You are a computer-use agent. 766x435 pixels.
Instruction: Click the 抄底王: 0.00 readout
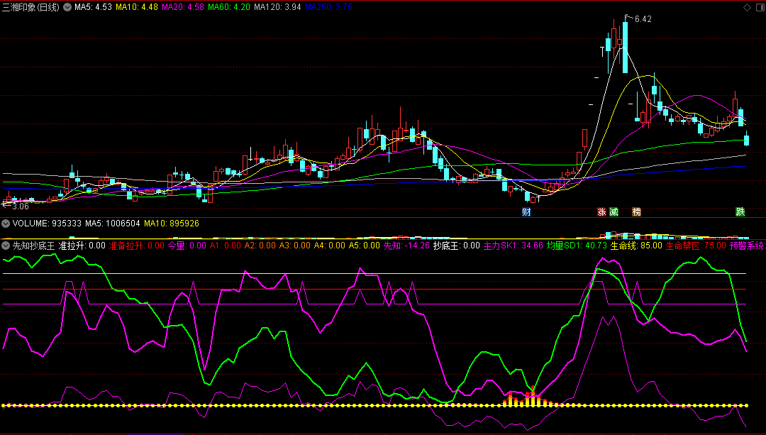pyautogui.click(x=457, y=246)
